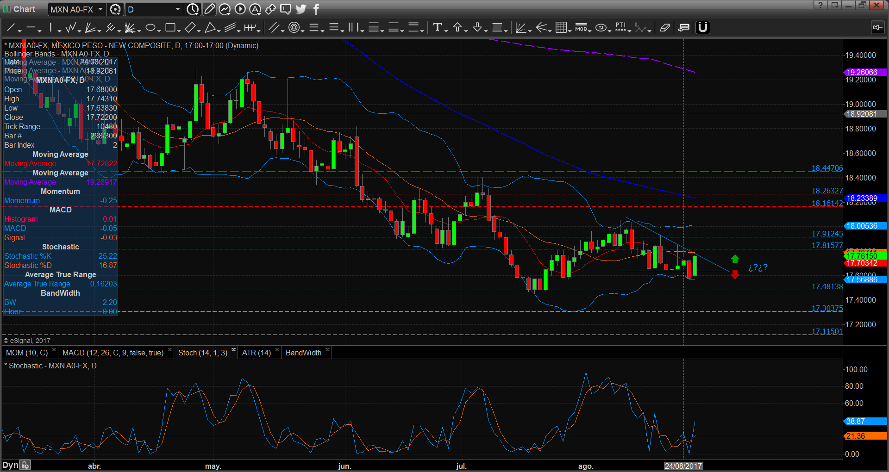Click the blue 38.87 stochastic label

865,421
